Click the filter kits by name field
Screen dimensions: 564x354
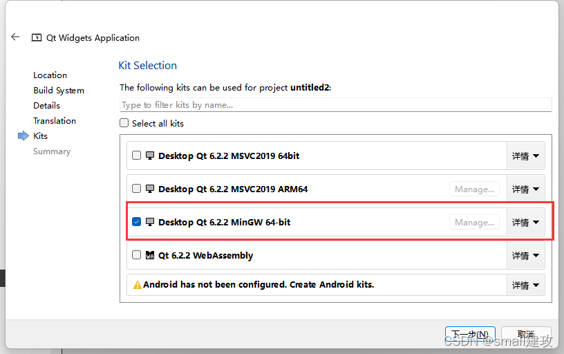336,104
